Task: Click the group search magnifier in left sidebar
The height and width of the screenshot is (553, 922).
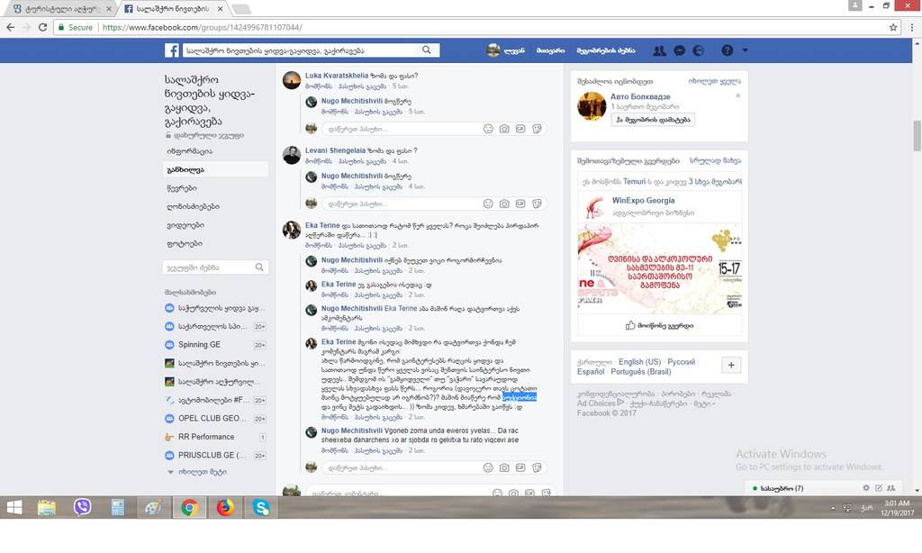Action: click(x=259, y=267)
